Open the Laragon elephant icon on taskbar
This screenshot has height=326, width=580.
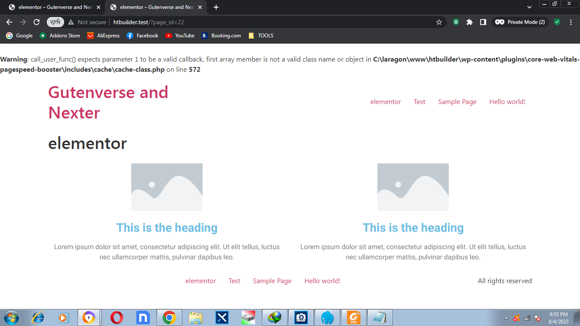327,318
